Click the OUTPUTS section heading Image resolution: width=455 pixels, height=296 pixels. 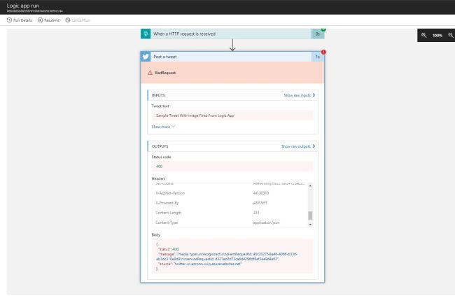pos(160,146)
